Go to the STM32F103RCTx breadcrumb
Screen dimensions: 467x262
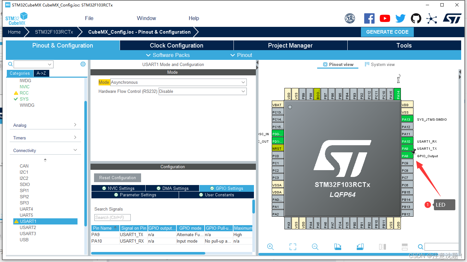coord(54,32)
